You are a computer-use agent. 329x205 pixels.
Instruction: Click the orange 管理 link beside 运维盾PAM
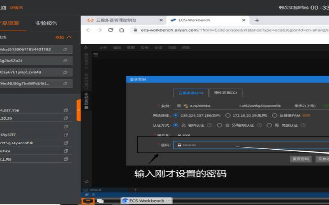pyautogui.click(x=306, y=116)
